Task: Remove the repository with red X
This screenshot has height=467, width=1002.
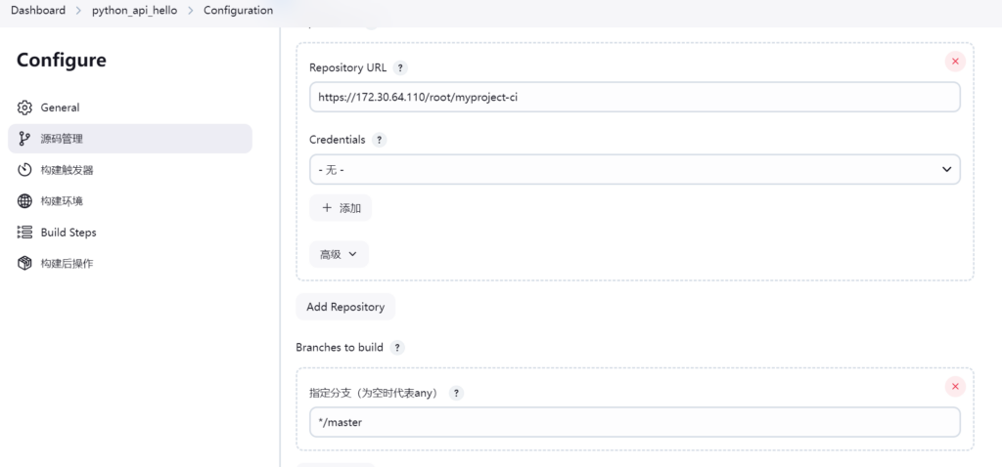Action: (956, 62)
